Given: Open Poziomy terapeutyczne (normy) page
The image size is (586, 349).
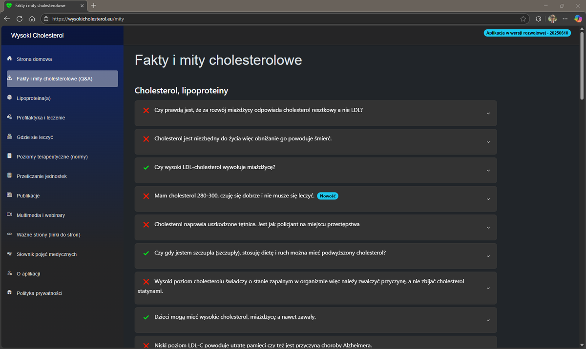Looking at the screenshot, I should (x=62, y=156).
